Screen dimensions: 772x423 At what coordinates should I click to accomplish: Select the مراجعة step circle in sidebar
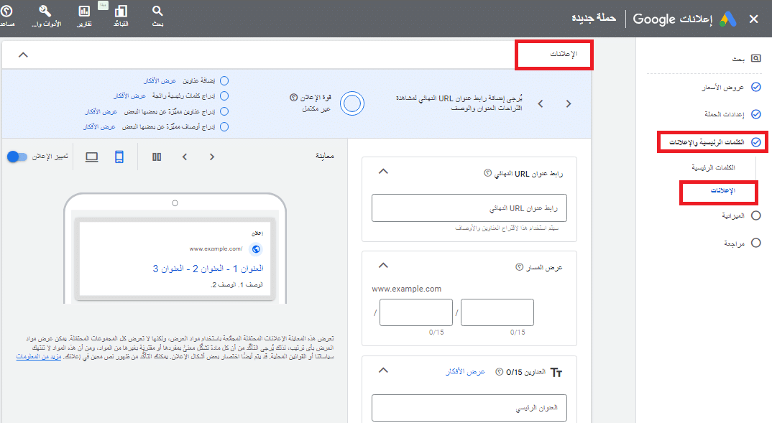pyautogui.click(x=755, y=243)
